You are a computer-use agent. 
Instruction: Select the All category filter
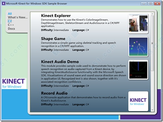(x=10, y=14)
